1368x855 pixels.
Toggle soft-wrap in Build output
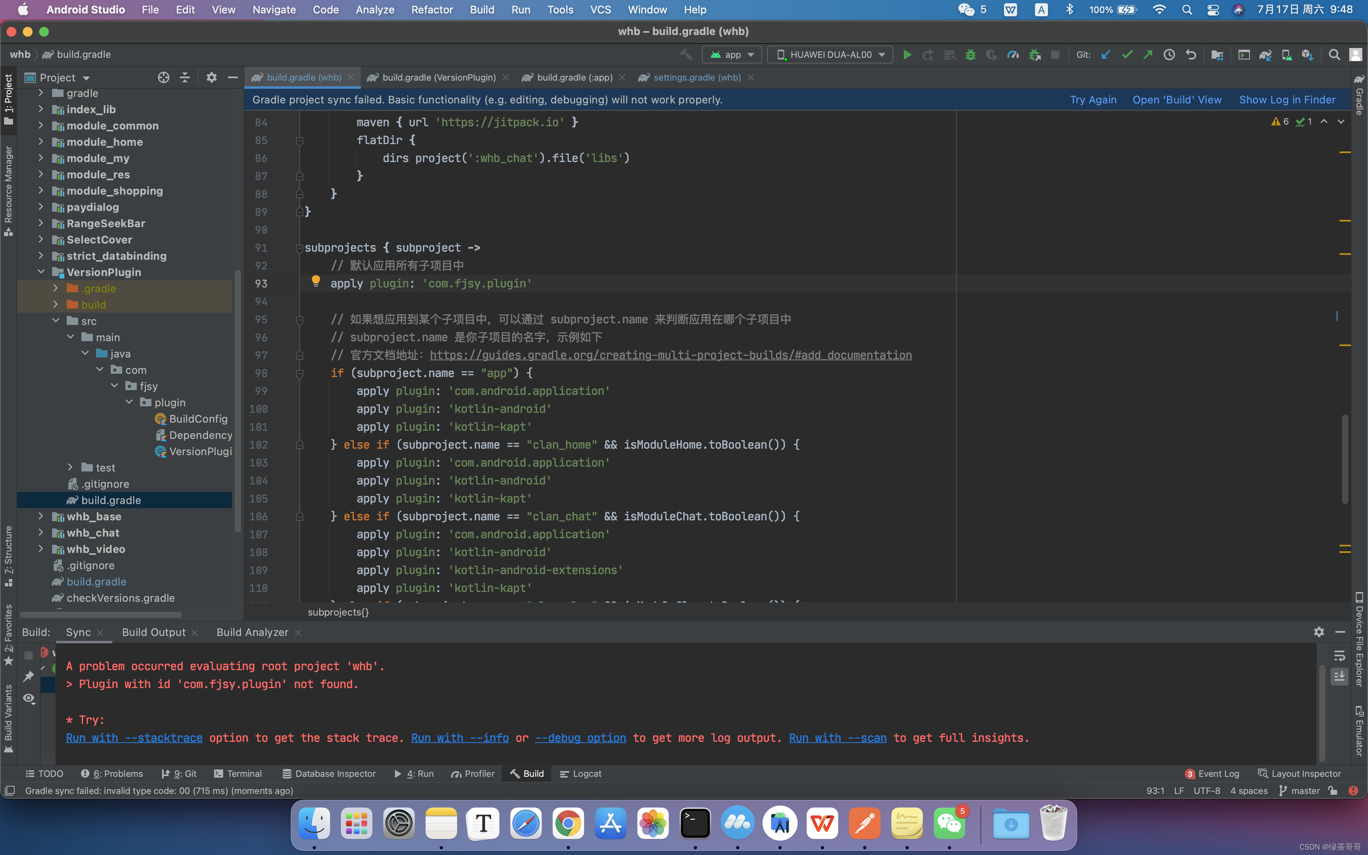pyautogui.click(x=1339, y=656)
